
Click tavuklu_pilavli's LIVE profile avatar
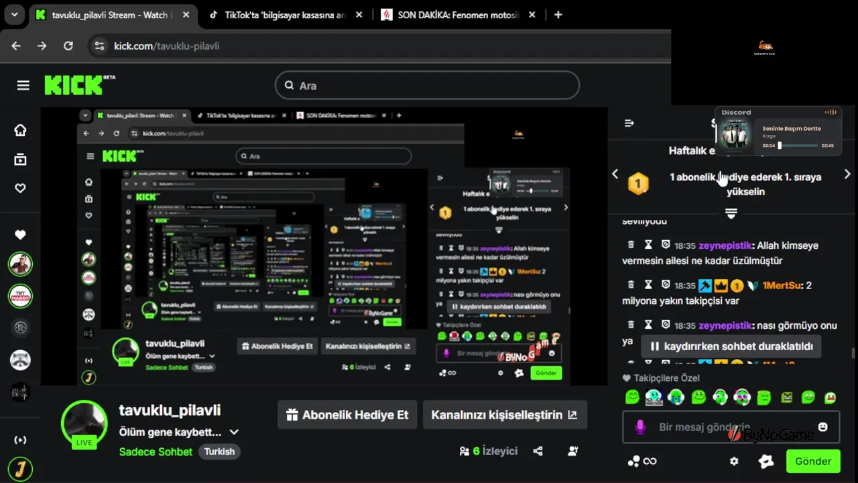coord(84,425)
